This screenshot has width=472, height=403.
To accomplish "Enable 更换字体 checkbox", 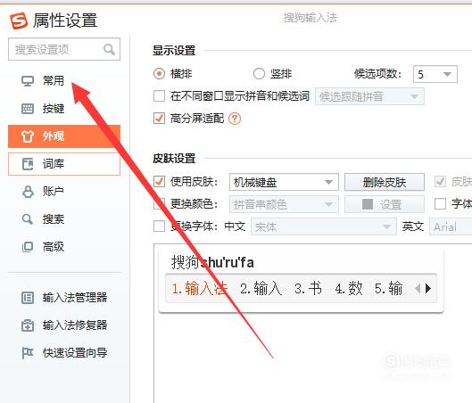I will coord(159,226).
